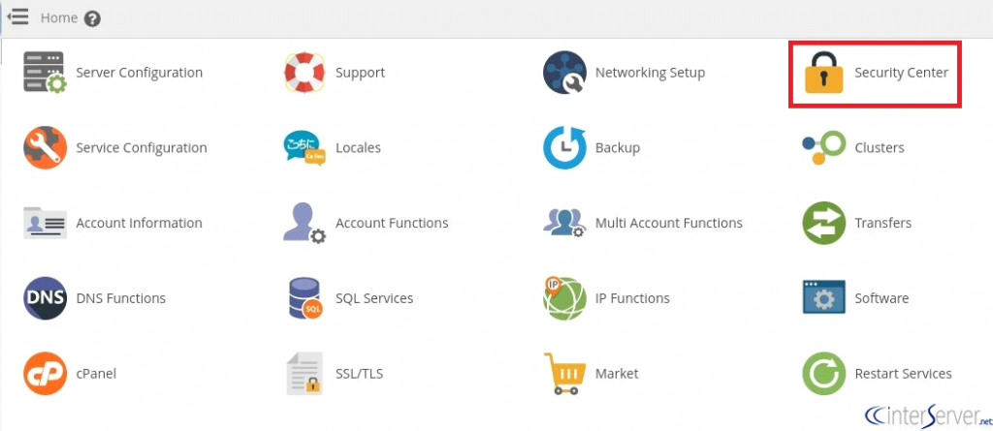
Task: Open the Market text link
Action: click(x=617, y=374)
